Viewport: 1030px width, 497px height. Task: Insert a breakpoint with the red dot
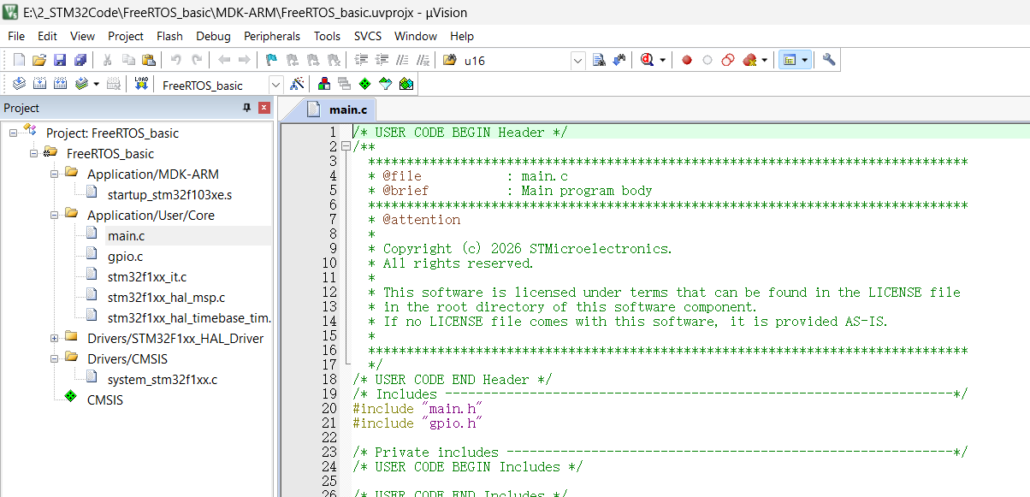[686, 60]
